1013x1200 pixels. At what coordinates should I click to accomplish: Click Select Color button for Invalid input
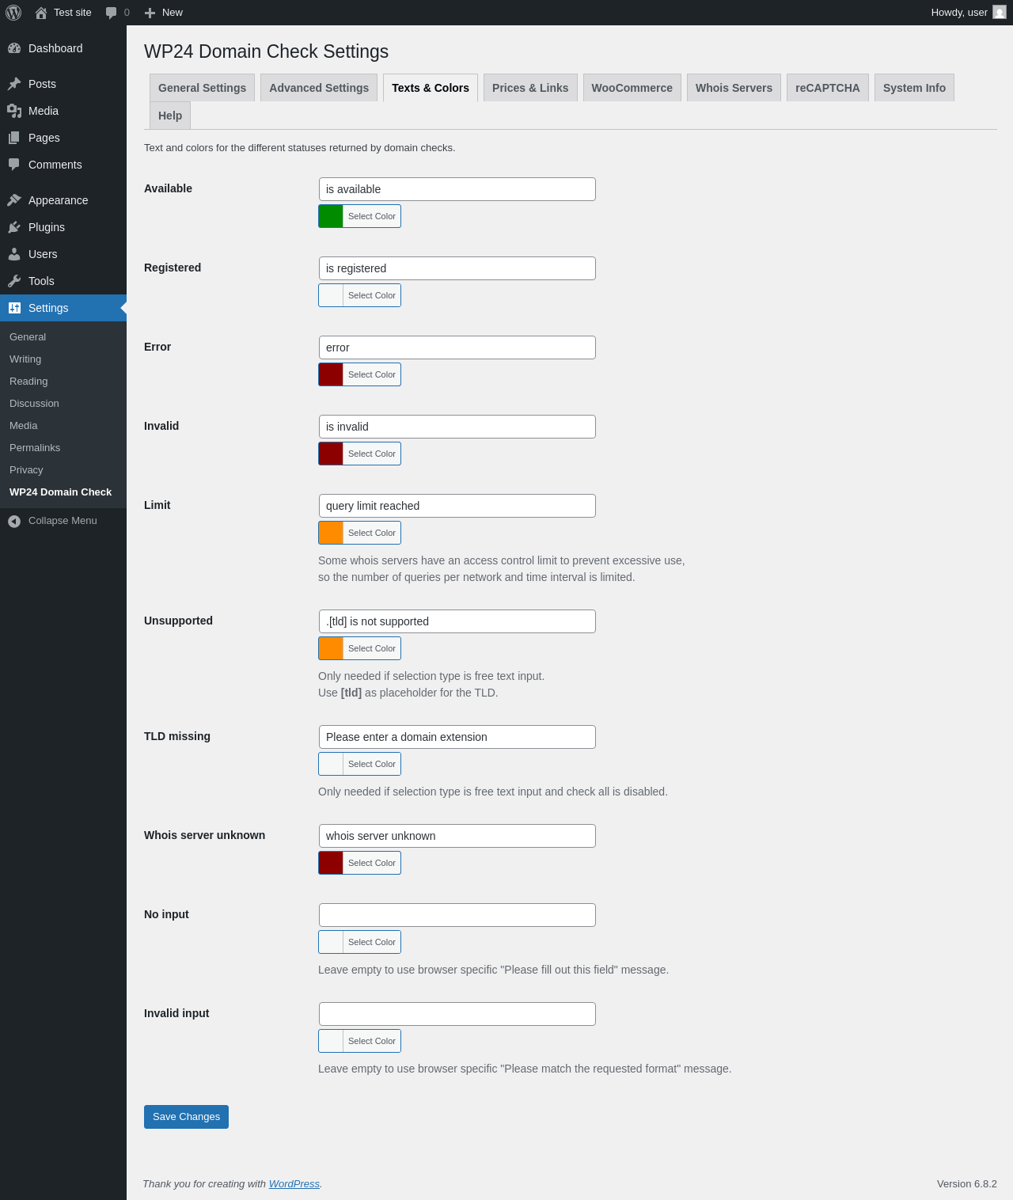tap(359, 1041)
